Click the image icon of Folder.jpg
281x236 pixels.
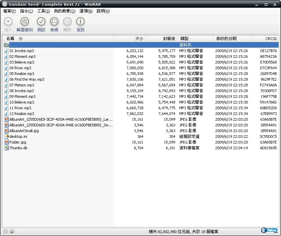click(6, 142)
